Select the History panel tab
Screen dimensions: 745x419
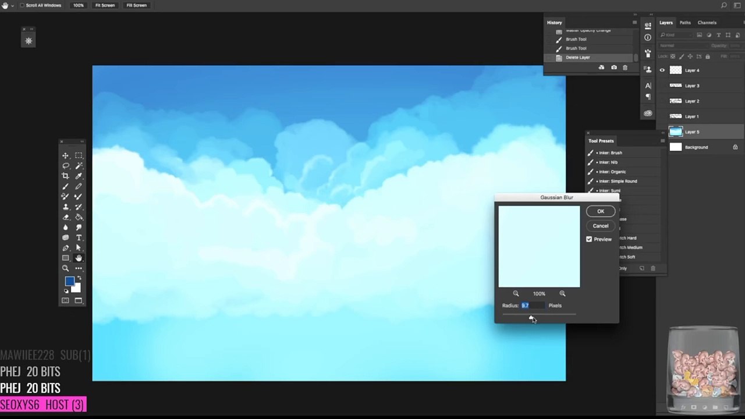click(x=554, y=23)
